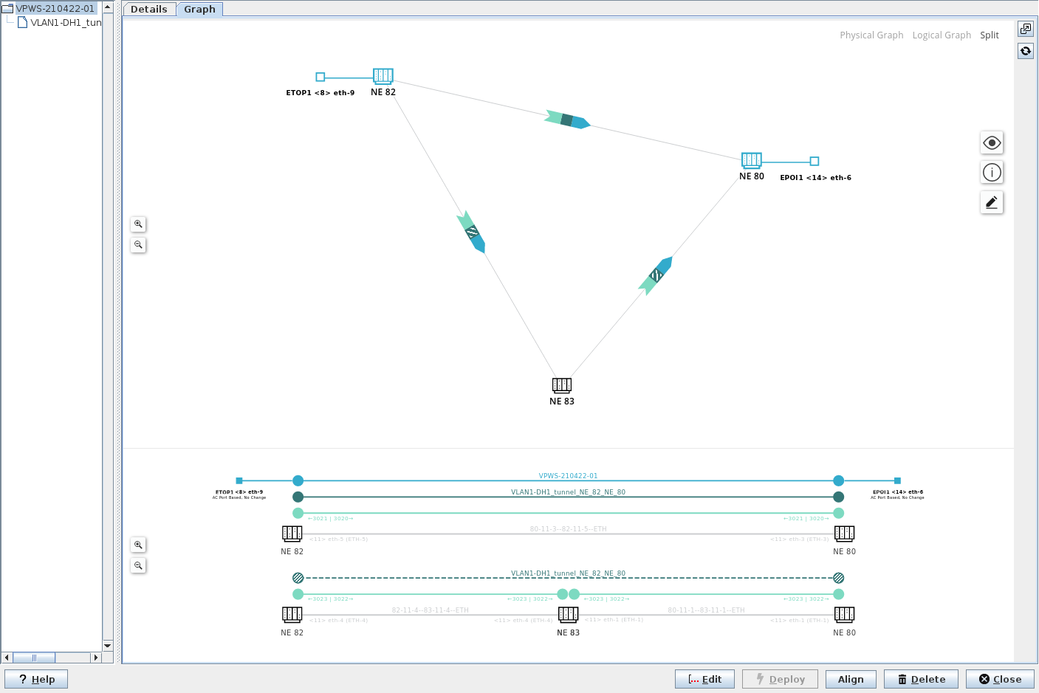Switch to Logical Graph view
The height and width of the screenshot is (693, 1039).
(942, 35)
